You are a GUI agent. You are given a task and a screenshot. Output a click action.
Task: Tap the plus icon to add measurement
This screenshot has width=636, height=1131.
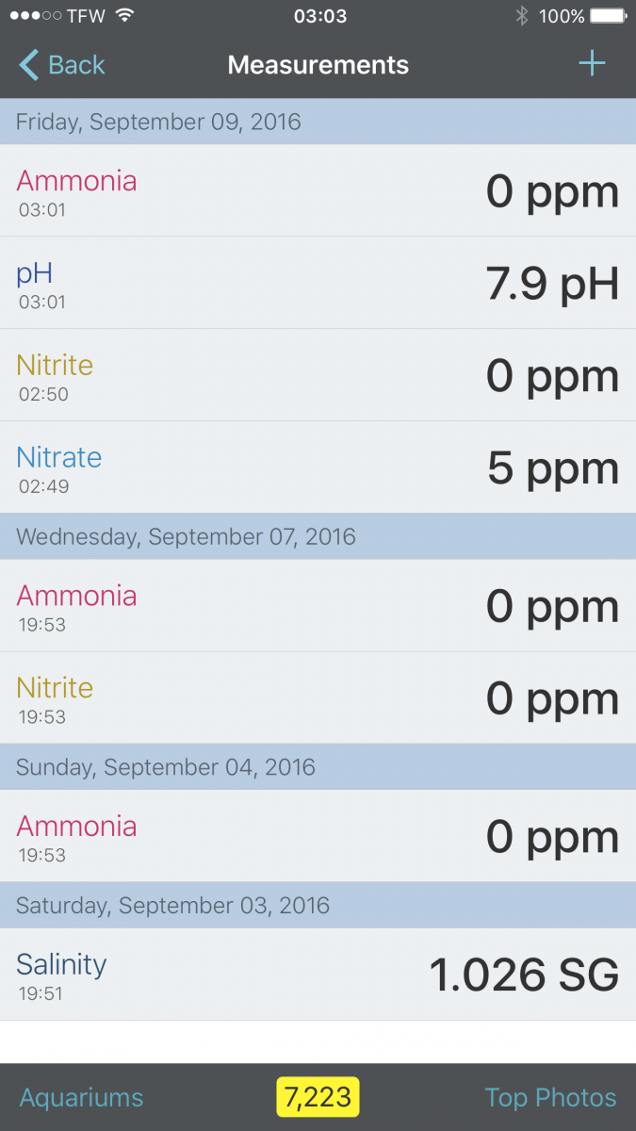point(592,64)
